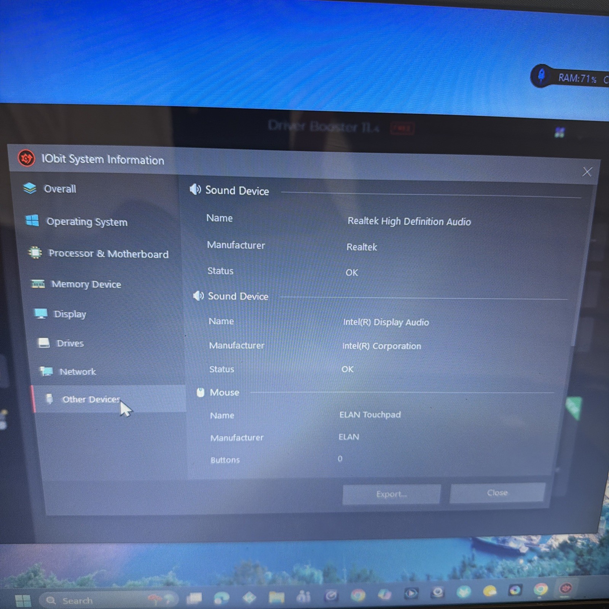This screenshot has height=609, width=609.
Task: Click the OK status of Intel Display Audio
Action: pyautogui.click(x=347, y=369)
